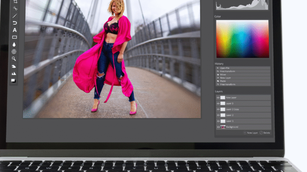Click the Delete layer button
Image resolution: width=307 pixels, height=172 pixels.
[265, 133]
